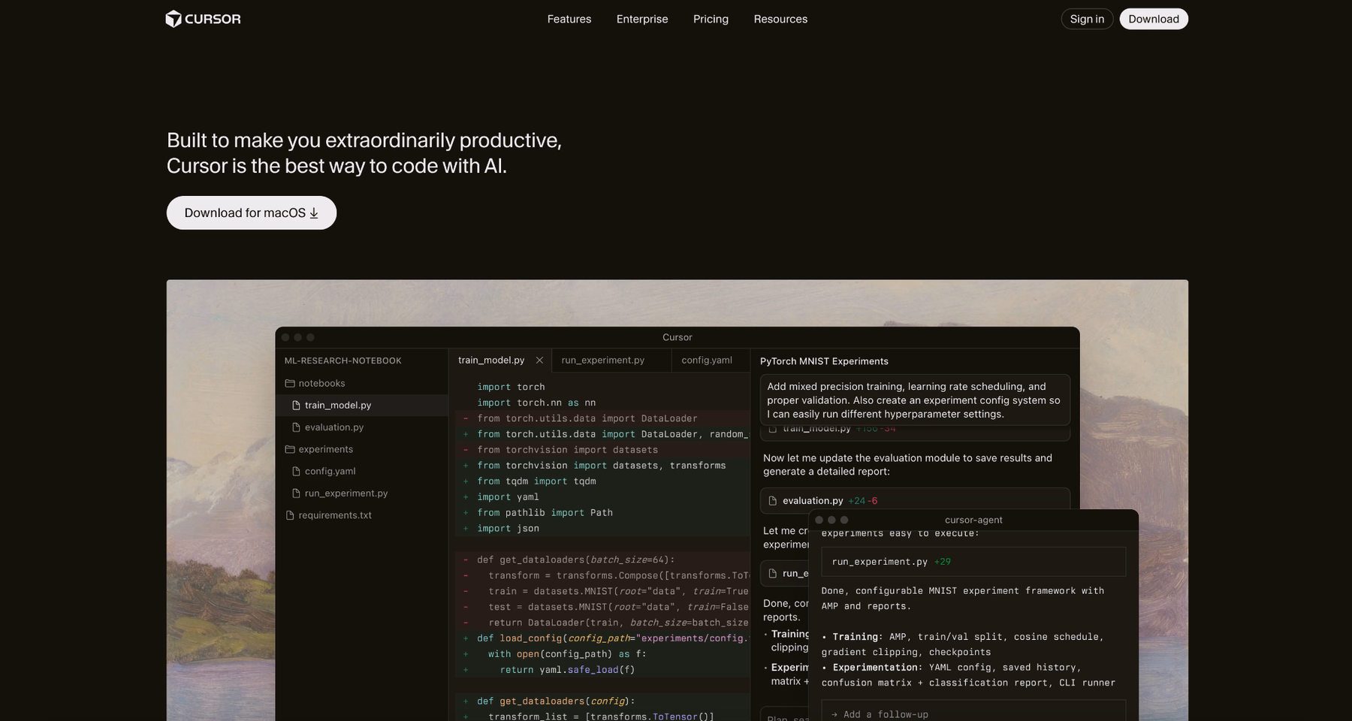The height and width of the screenshot is (721, 1352).
Task: Click the 'from tqdm import tqdm' line
Action: click(536, 481)
